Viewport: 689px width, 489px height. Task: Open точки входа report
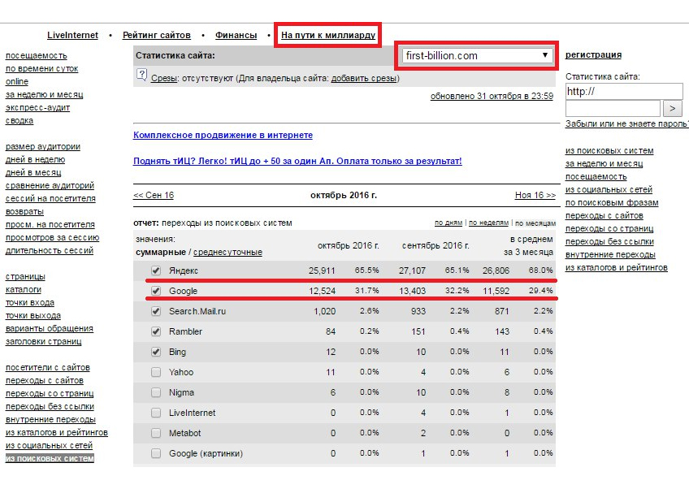point(30,303)
